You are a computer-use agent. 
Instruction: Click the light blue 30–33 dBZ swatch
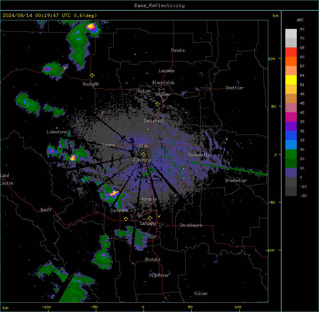[x=291, y=145]
